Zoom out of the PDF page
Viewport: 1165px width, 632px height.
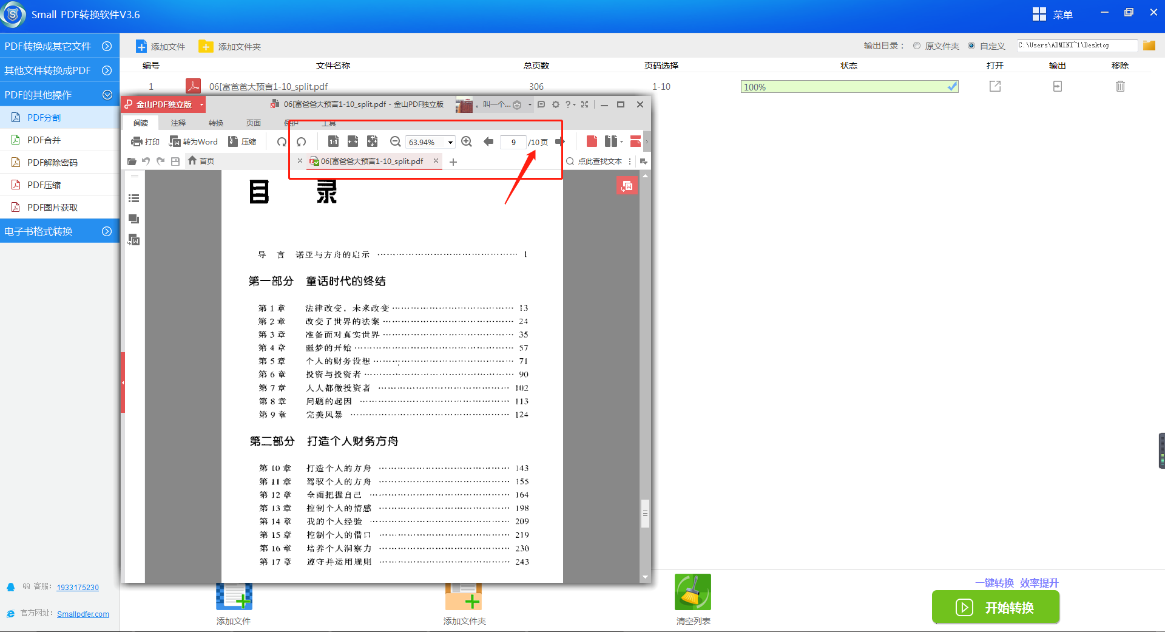click(395, 141)
